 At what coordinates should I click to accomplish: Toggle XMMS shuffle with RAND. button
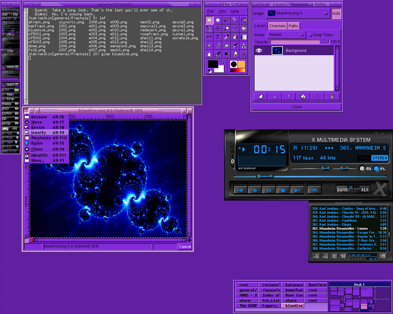click(x=344, y=190)
